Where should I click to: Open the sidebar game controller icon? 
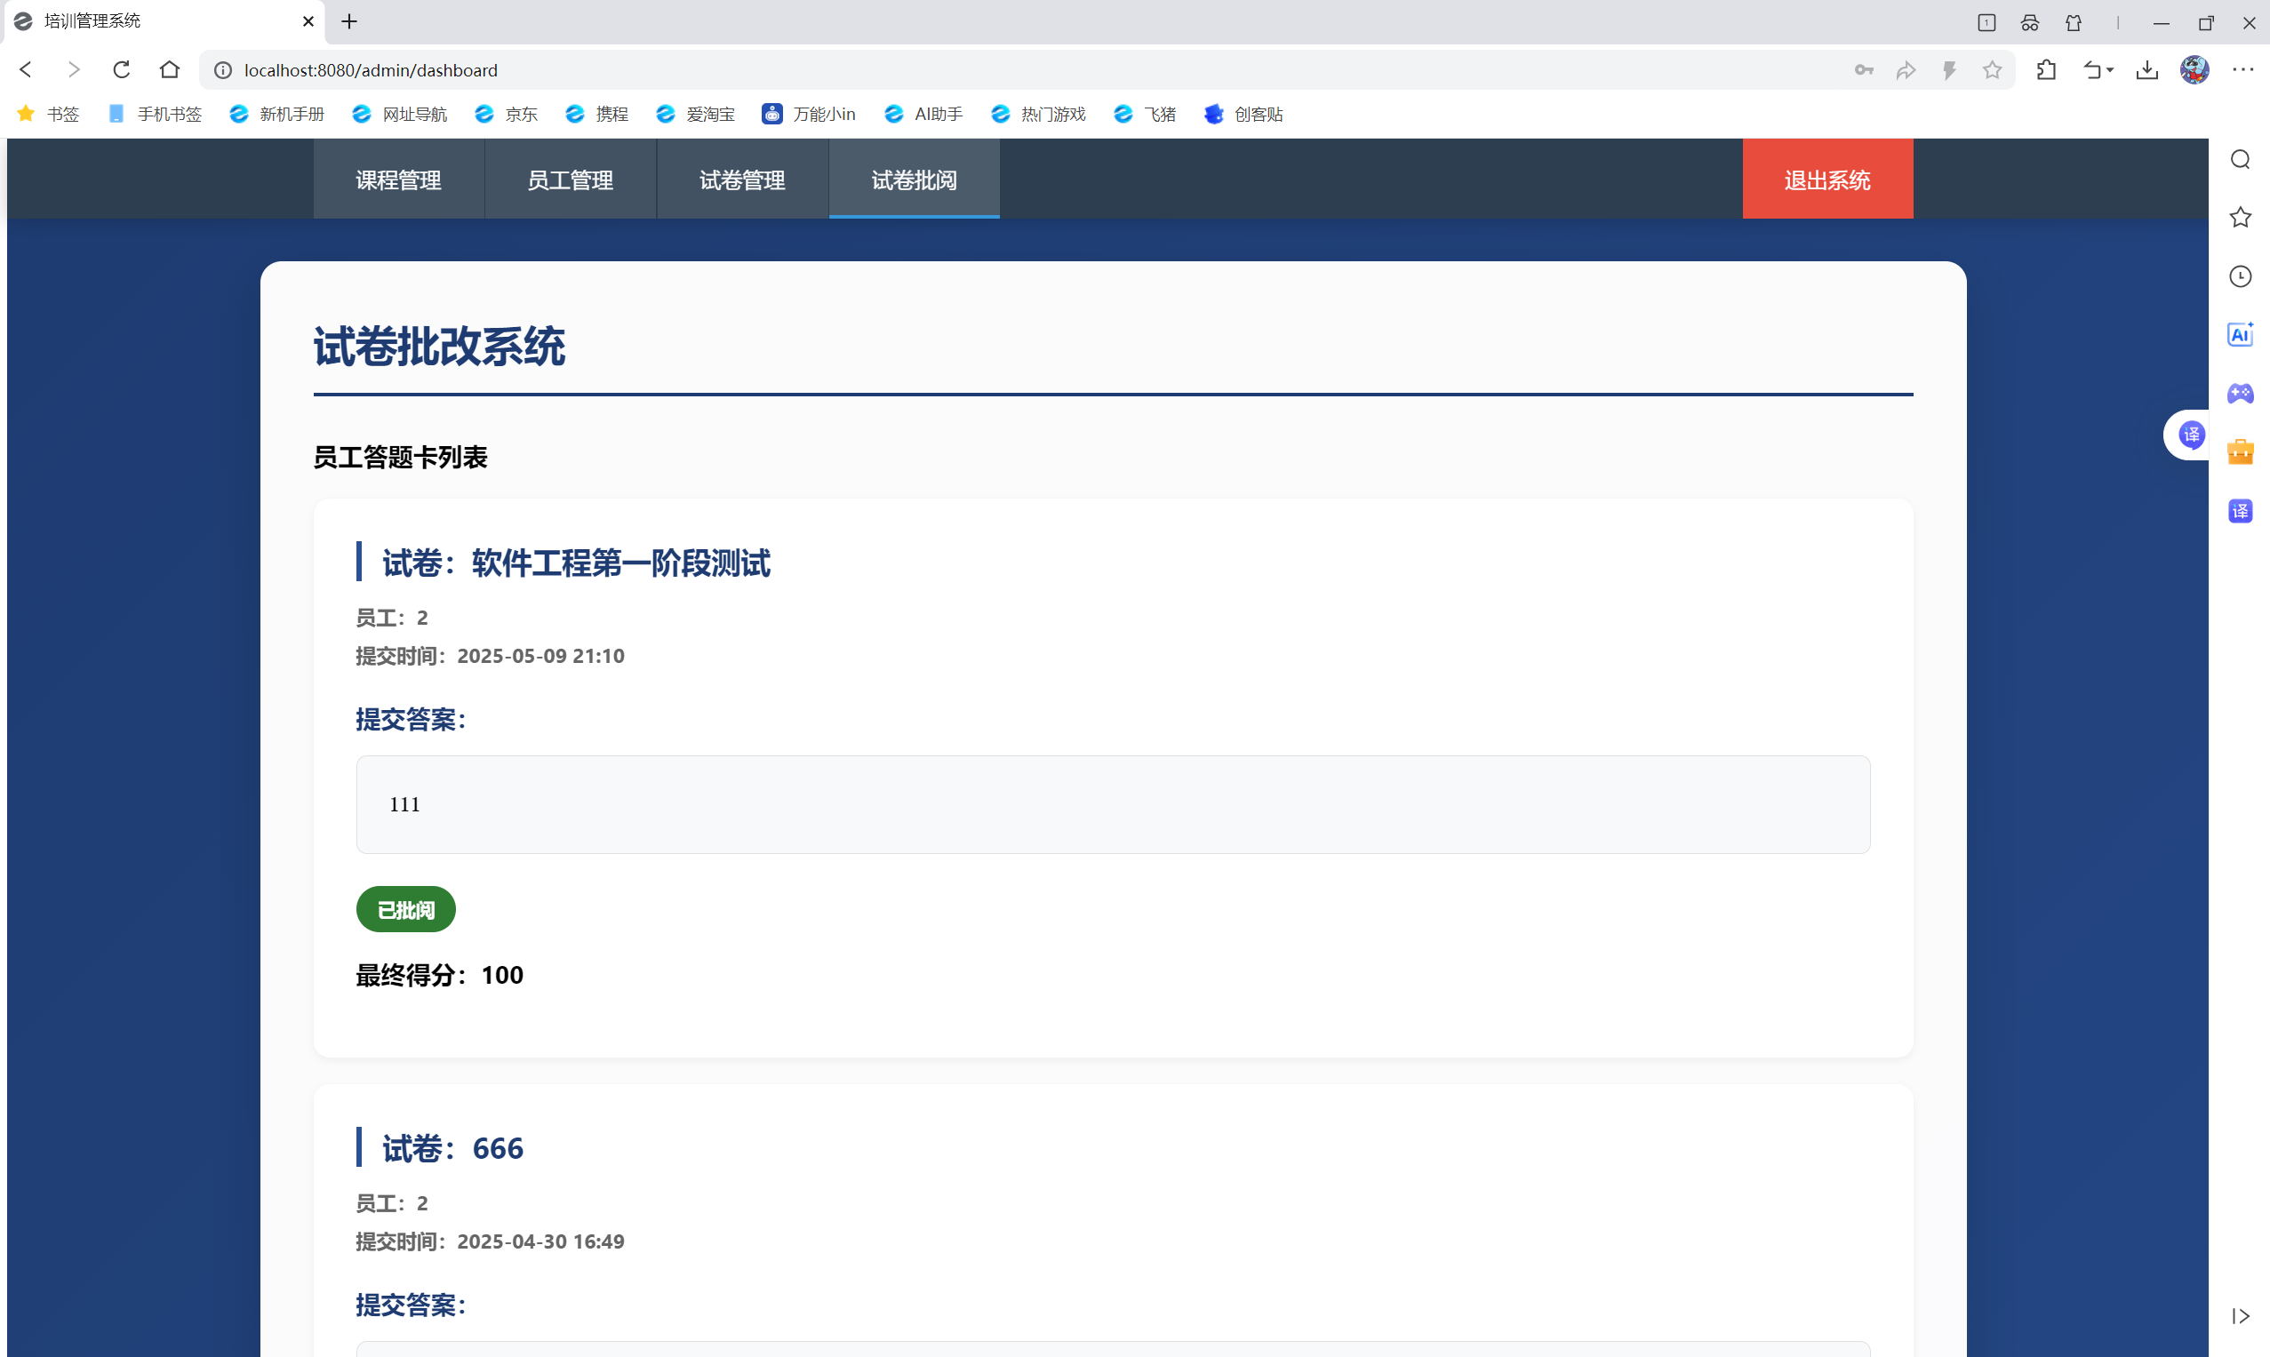2240,393
